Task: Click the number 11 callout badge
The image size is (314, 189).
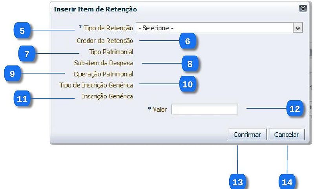Action: [22, 98]
